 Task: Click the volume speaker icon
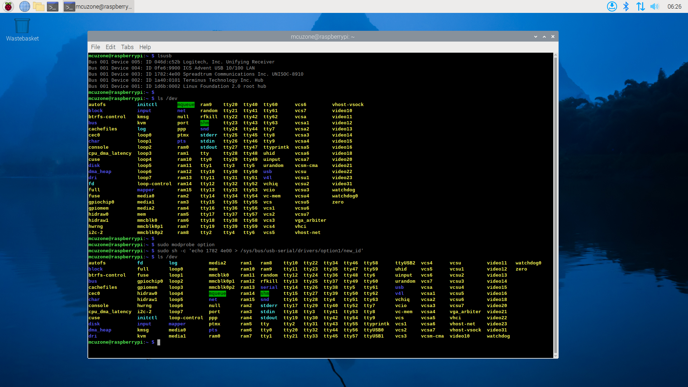(654, 6)
